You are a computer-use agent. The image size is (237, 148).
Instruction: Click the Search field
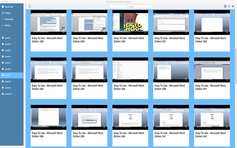[x=131, y=7]
